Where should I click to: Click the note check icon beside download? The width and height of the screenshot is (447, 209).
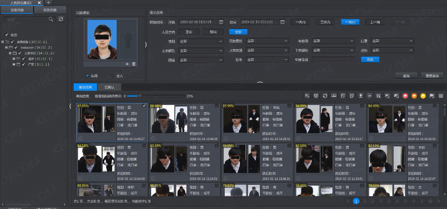pos(352,96)
